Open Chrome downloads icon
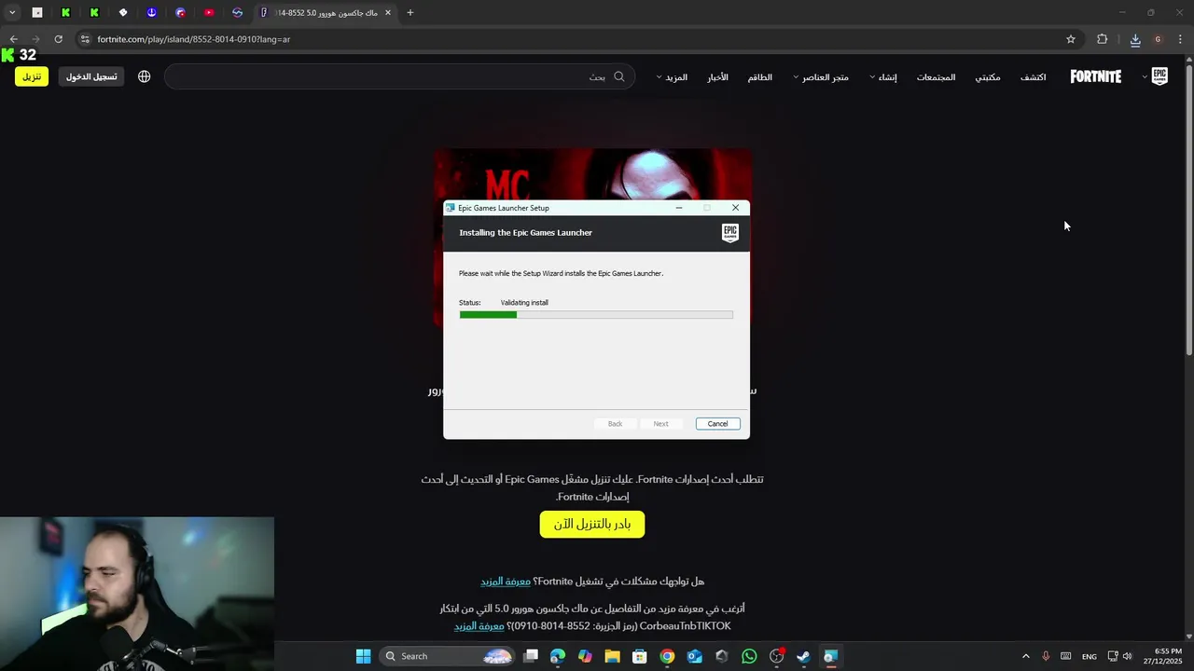Image resolution: width=1194 pixels, height=671 pixels. coord(1135,39)
